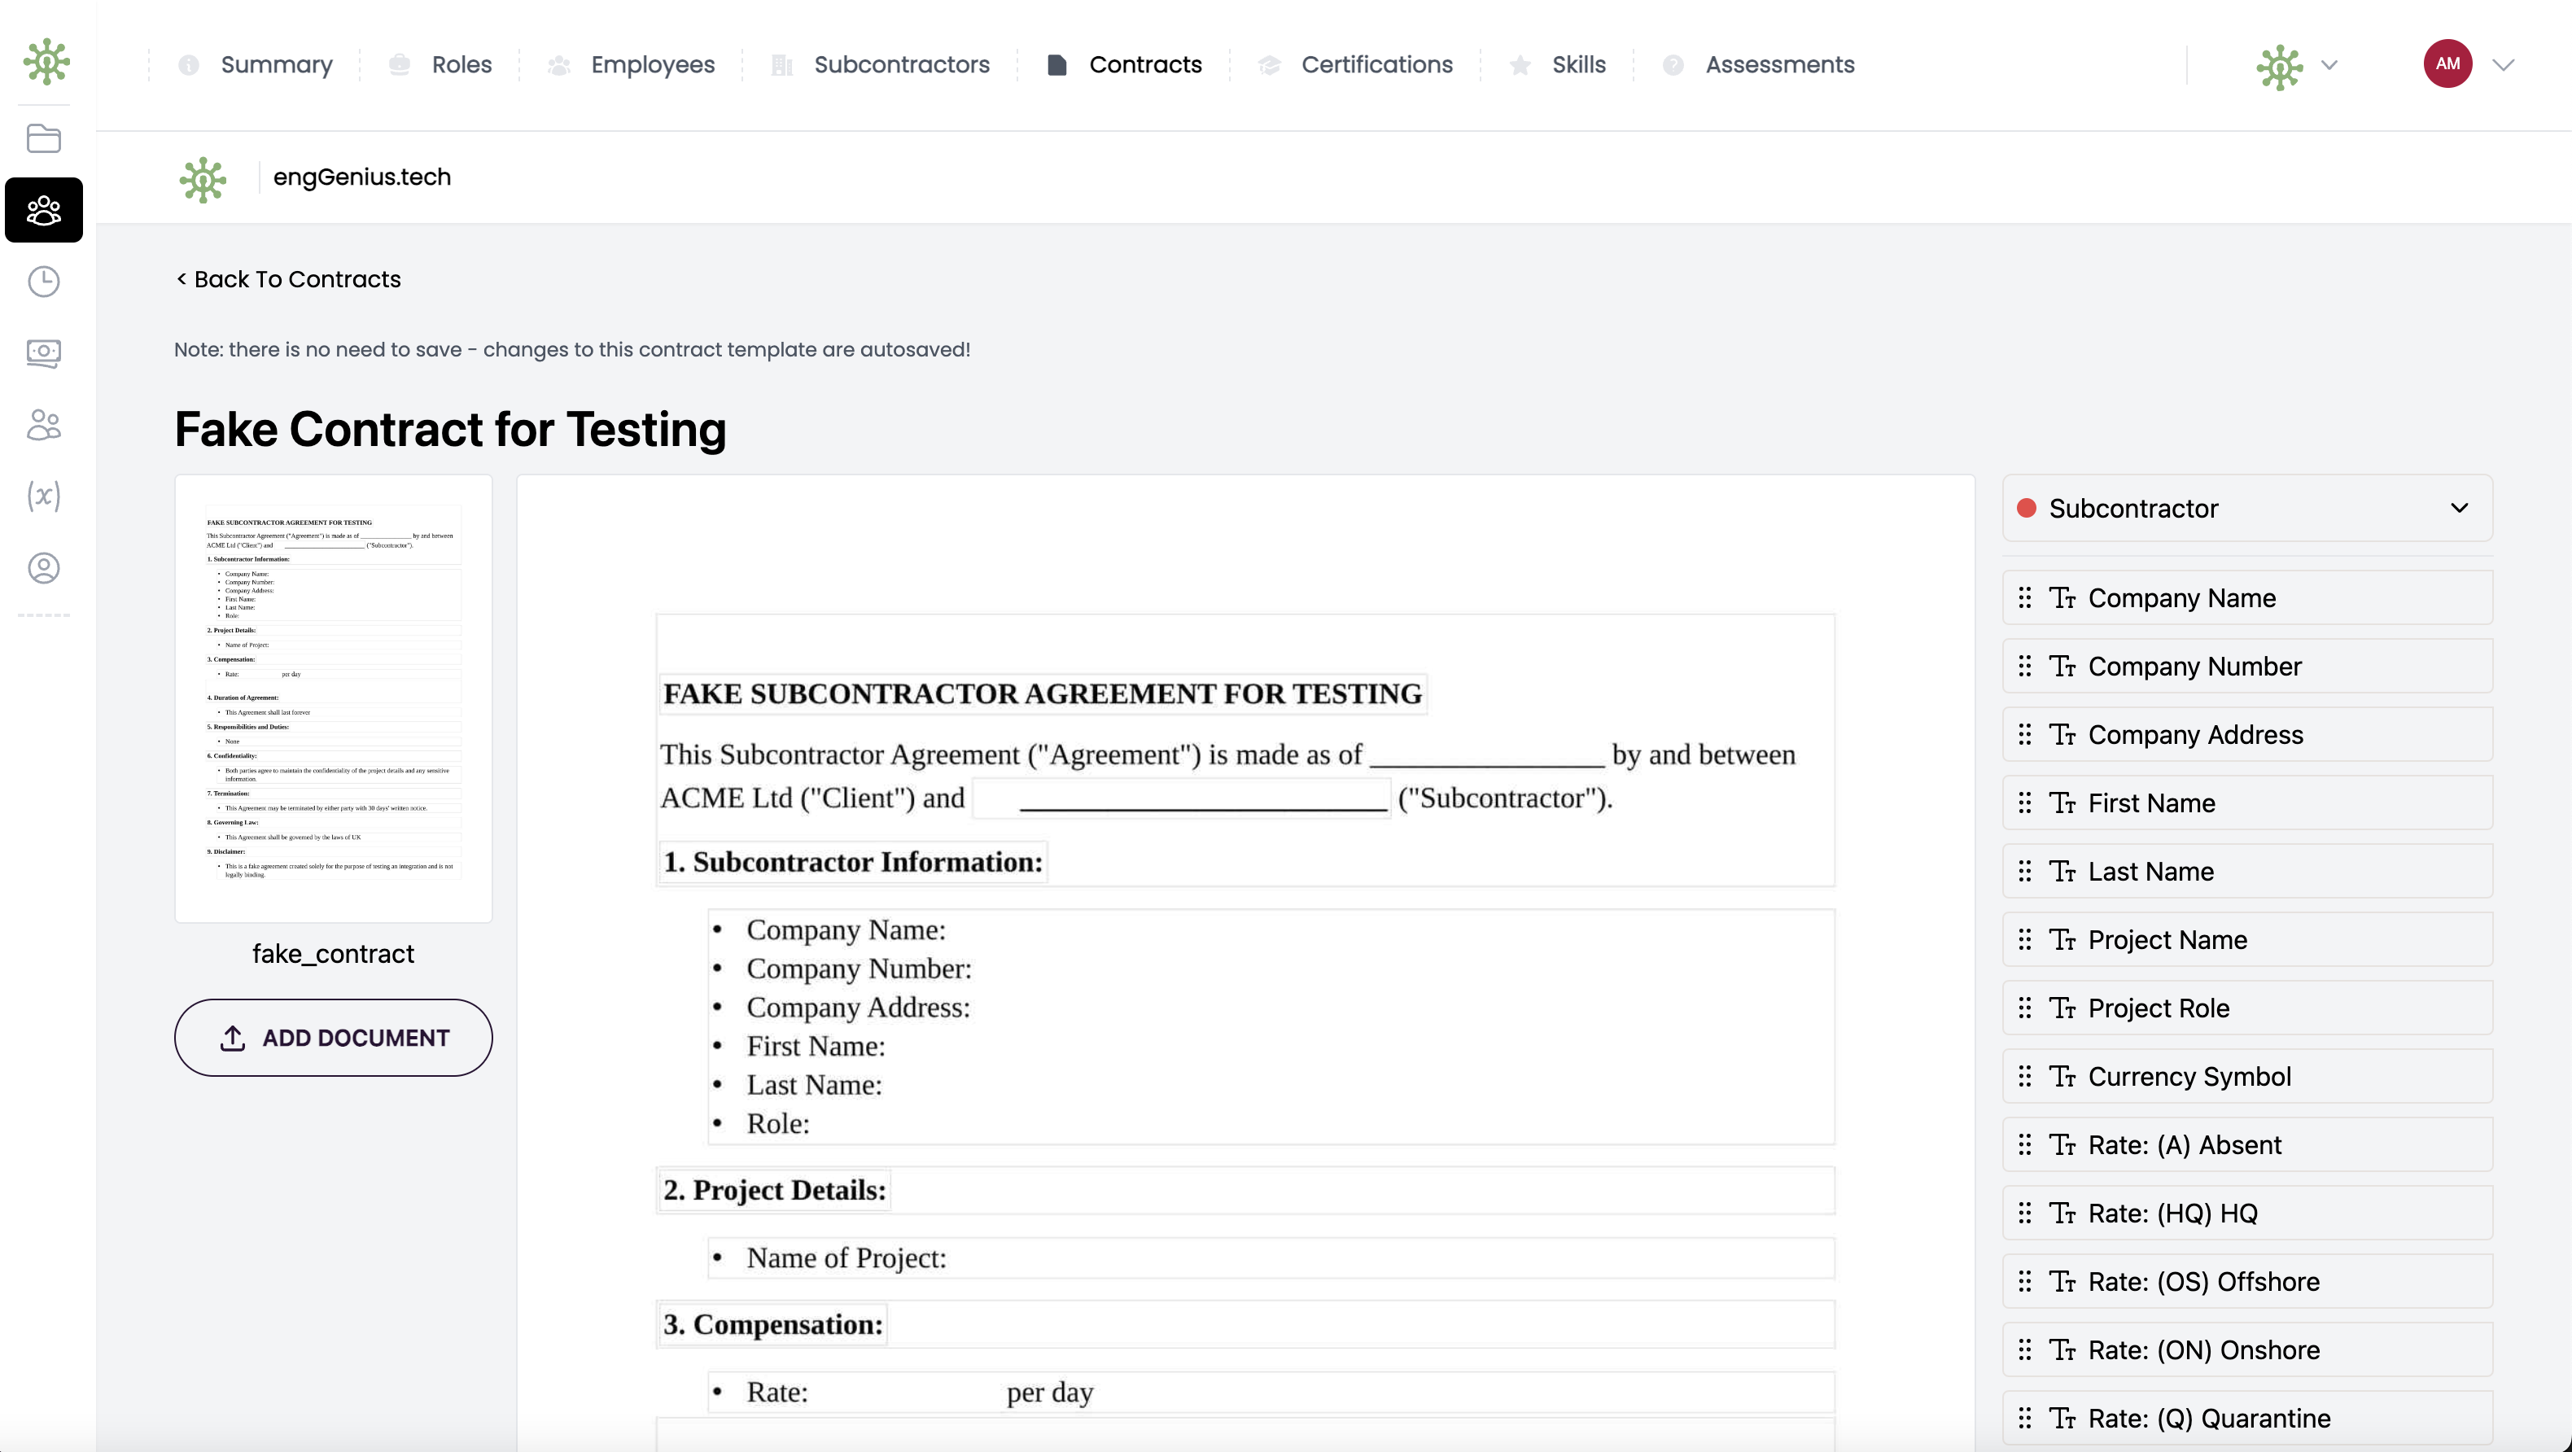Open the Skills tab
This screenshot has width=2572, height=1452.
click(x=1577, y=65)
